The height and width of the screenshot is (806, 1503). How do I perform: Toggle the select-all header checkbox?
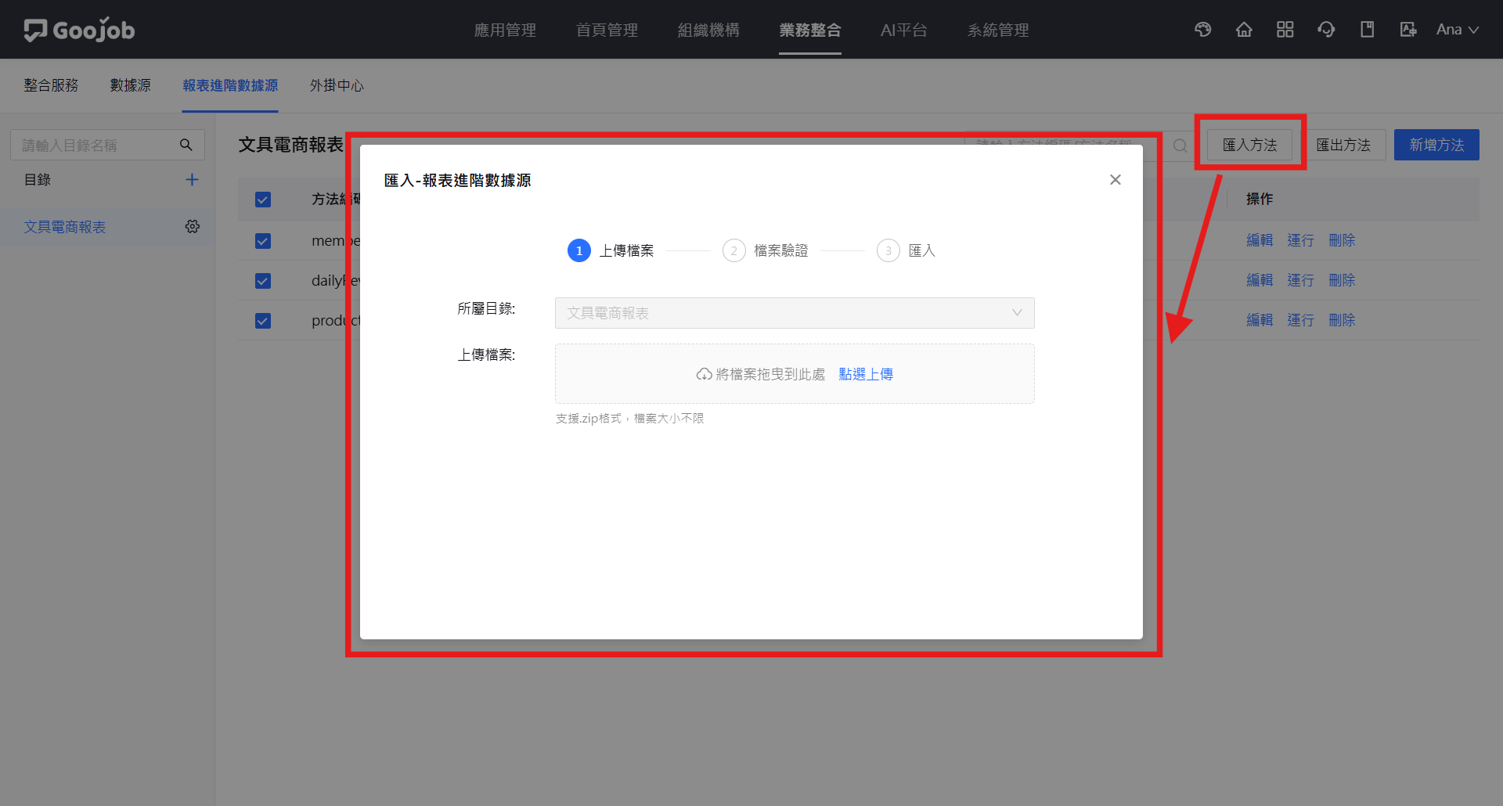click(x=263, y=200)
